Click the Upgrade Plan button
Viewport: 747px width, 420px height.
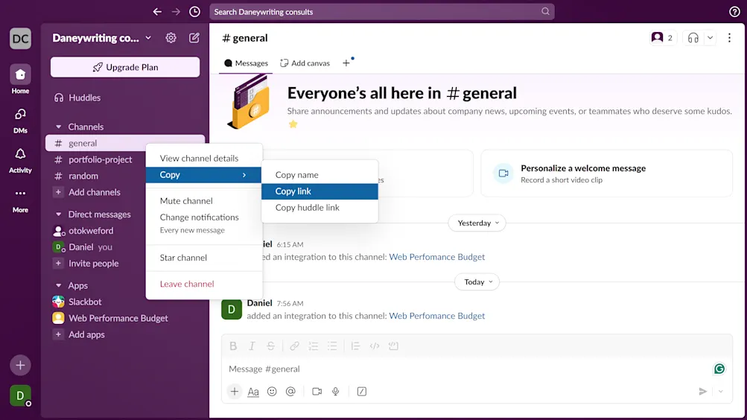(125, 67)
